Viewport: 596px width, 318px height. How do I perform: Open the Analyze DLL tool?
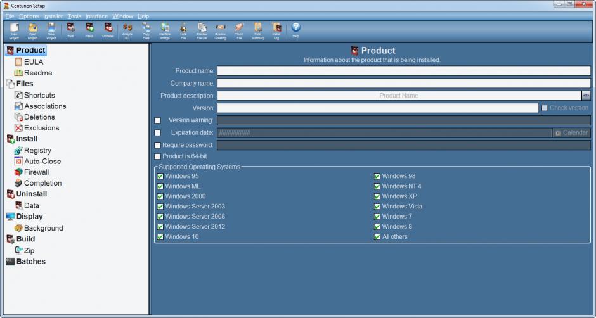point(127,31)
